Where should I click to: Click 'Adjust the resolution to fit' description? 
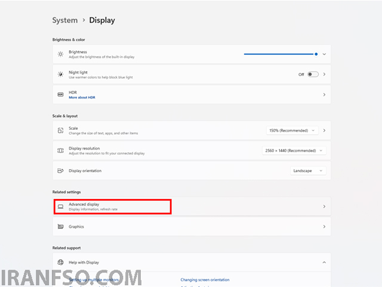coord(107,153)
